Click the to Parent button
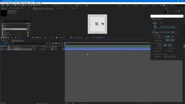 pyautogui.click(x=167, y=57)
